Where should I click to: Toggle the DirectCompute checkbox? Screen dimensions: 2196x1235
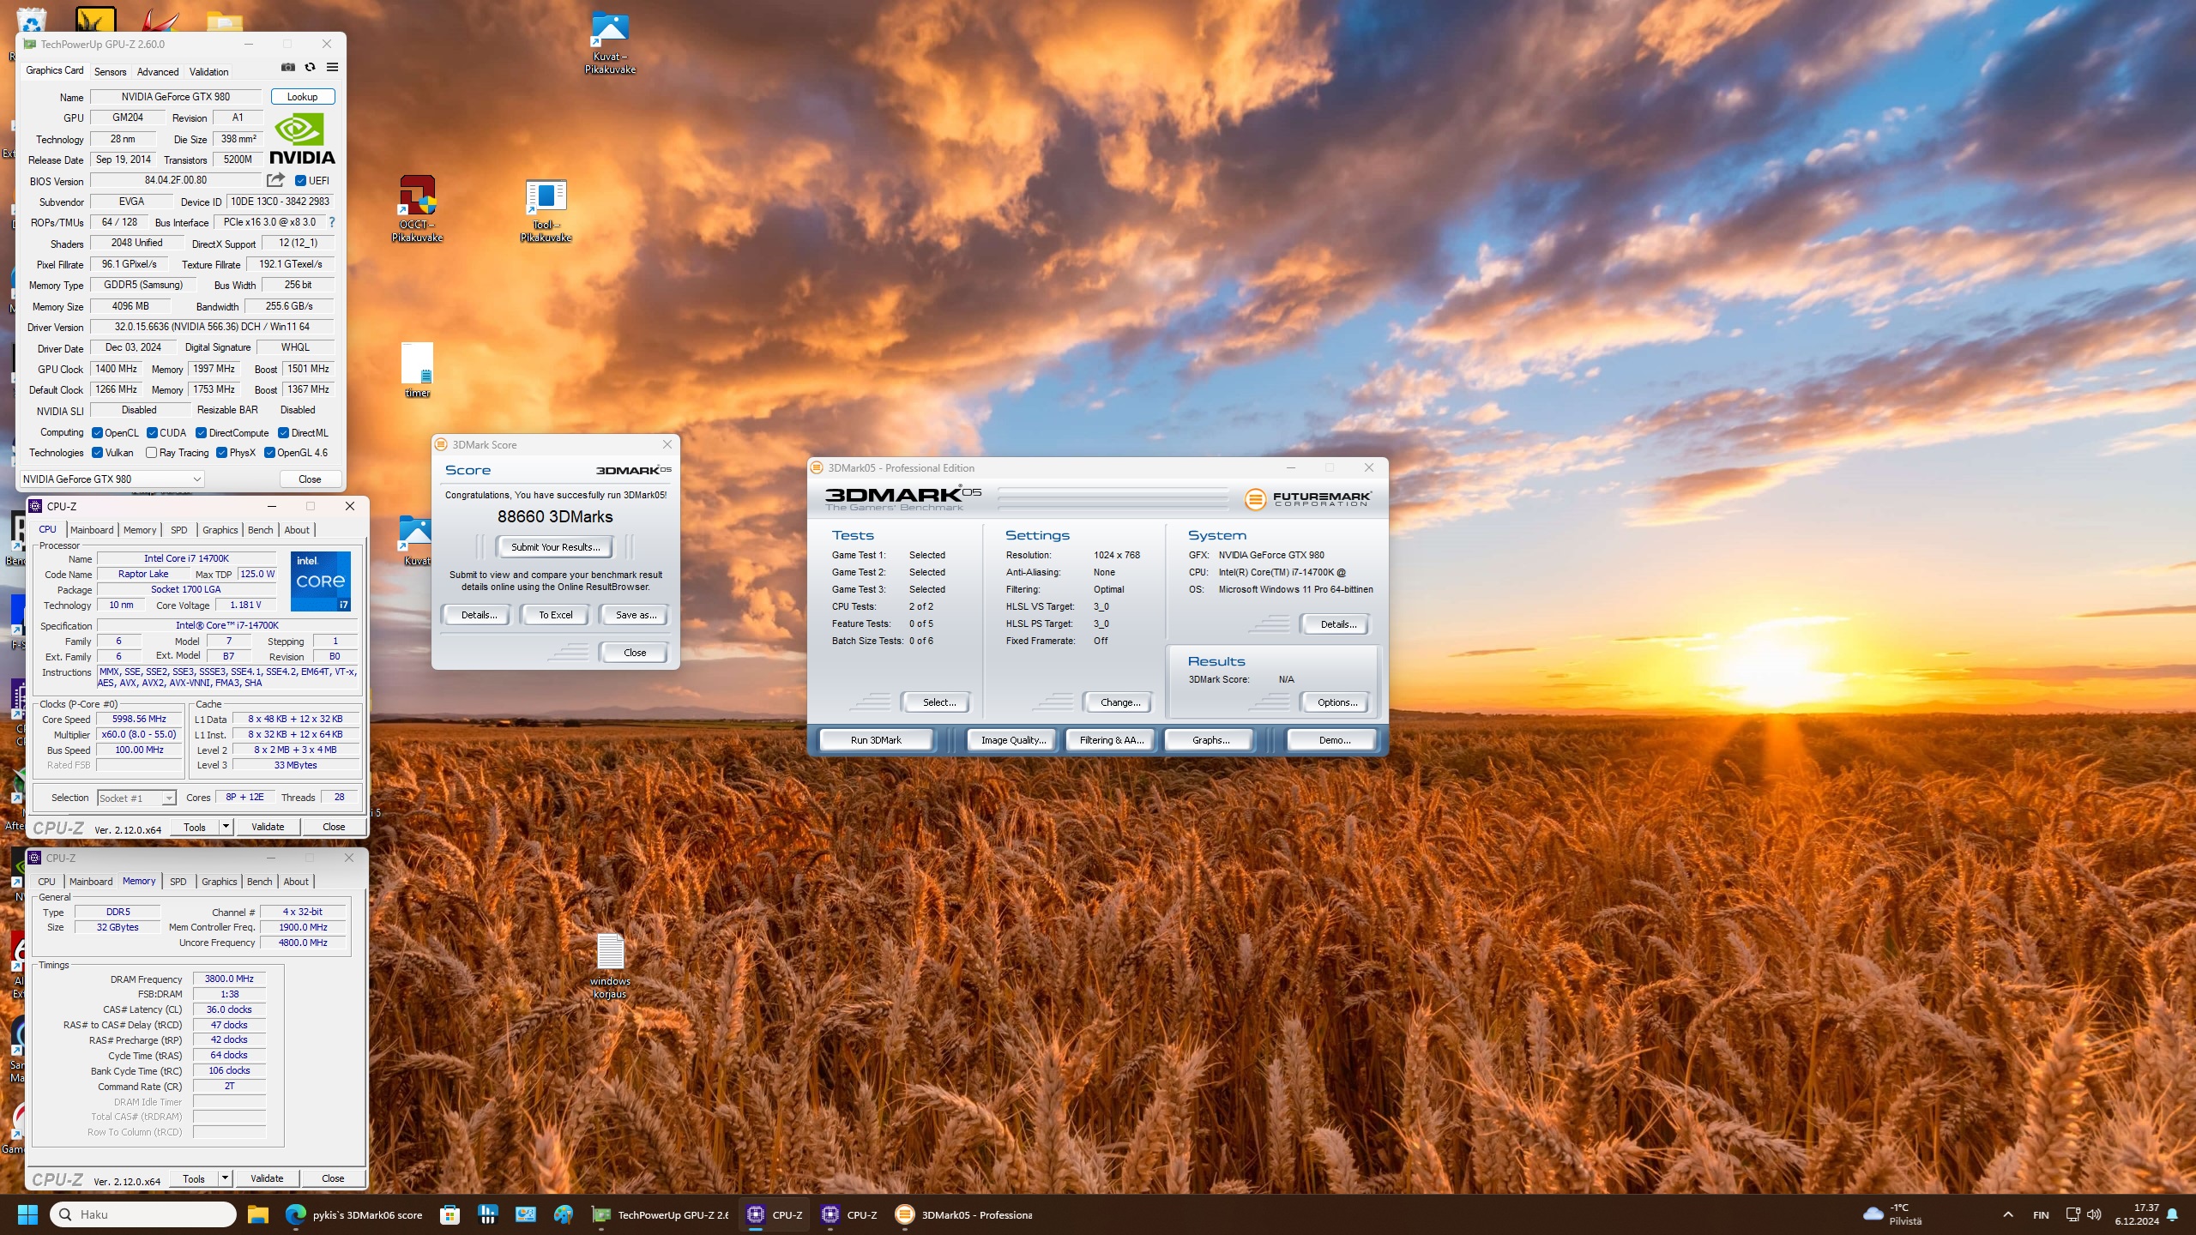[201, 433]
